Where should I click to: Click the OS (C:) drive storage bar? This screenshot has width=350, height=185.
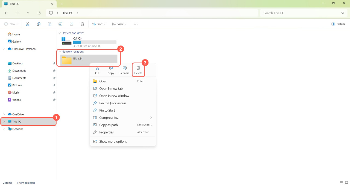(94, 42)
